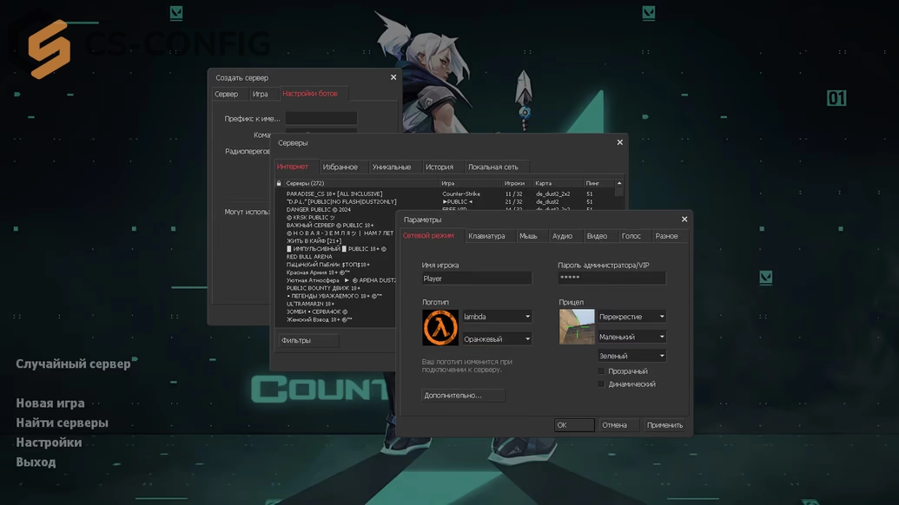Sort by the Серверы (272) column header

pyautogui.click(x=361, y=183)
